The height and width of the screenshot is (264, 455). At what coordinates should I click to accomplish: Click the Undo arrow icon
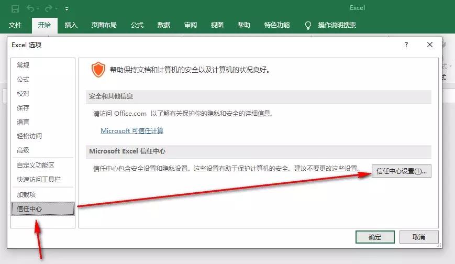point(30,8)
